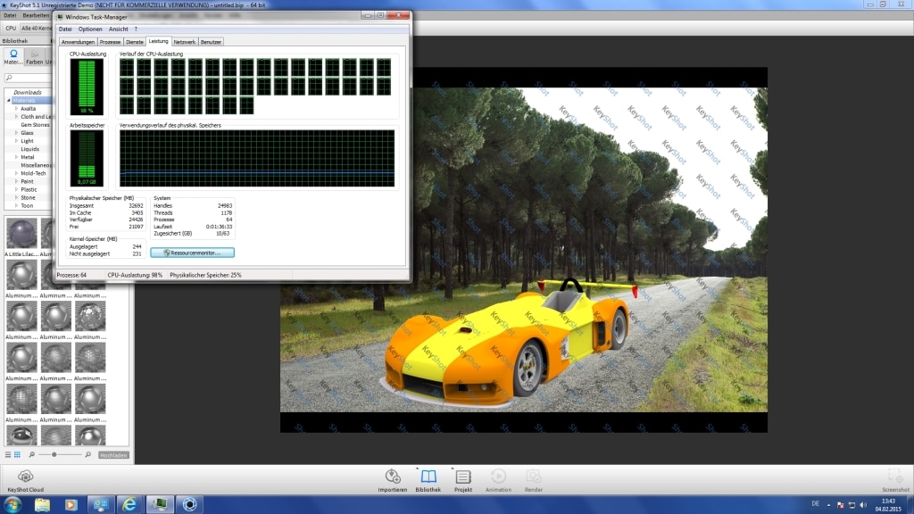Viewport: 914px width, 514px height.
Task: Switch library to list view icon
Action: click(x=8, y=454)
